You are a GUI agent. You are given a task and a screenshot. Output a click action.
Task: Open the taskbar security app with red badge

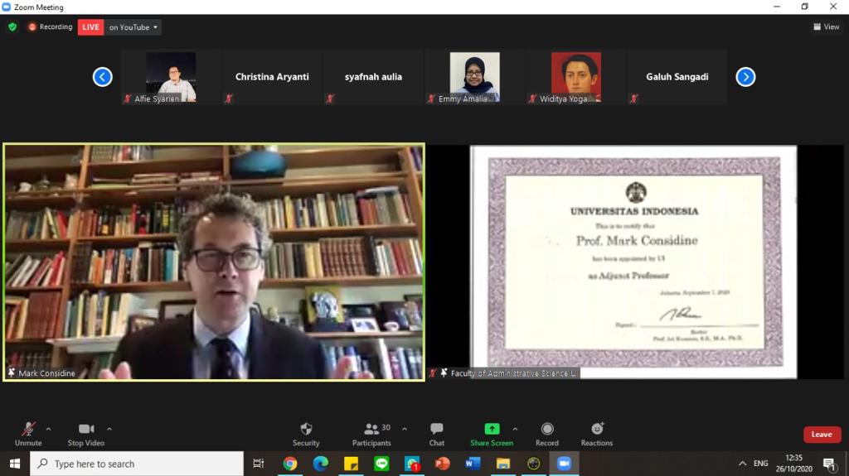[412, 464]
